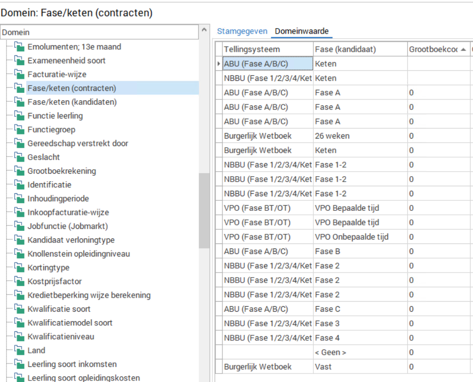
Task: Click the Fase (kandidaat) column header
Action: click(345, 49)
